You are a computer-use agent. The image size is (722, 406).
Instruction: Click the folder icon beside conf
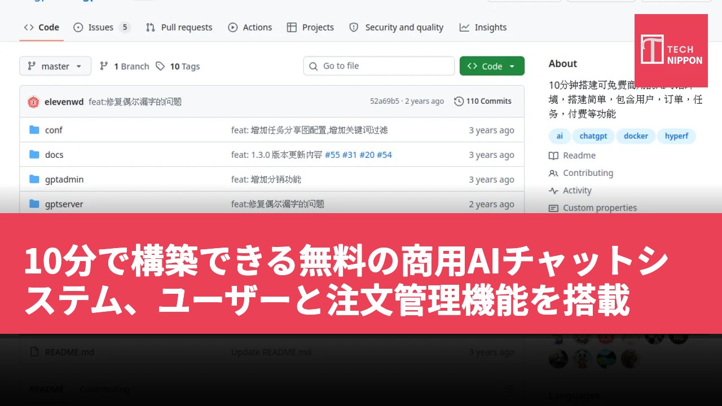pos(34,130)
